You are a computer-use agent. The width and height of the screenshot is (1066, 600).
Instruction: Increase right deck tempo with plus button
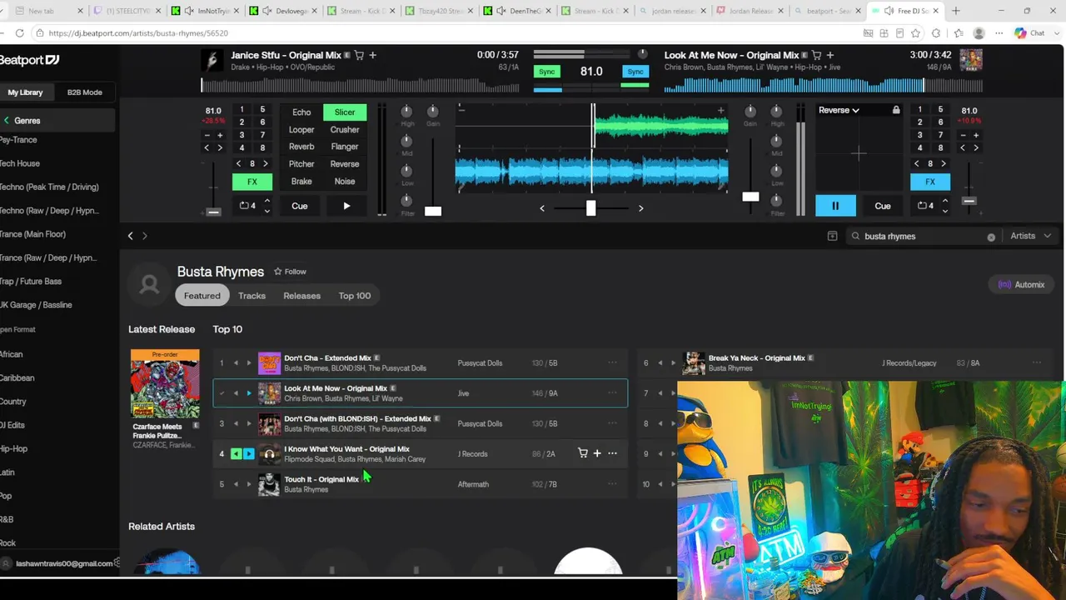976,135
